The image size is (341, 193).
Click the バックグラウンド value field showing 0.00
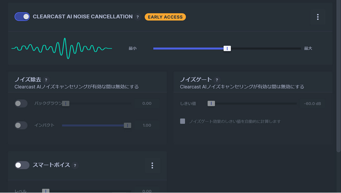point(147,103)
